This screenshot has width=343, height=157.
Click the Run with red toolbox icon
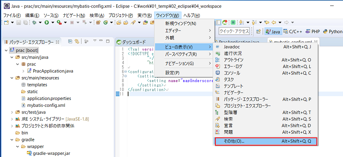59,22
